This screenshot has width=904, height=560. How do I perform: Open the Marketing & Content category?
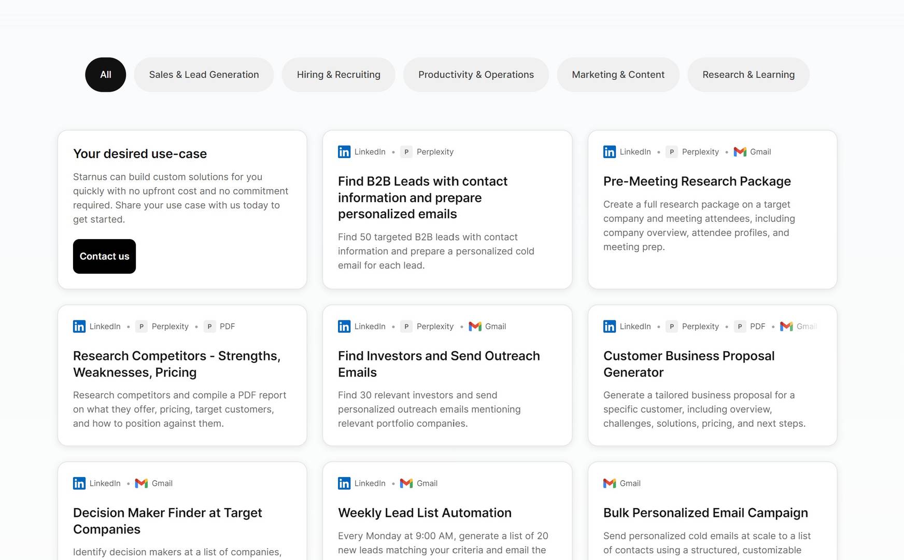[618, 75]
